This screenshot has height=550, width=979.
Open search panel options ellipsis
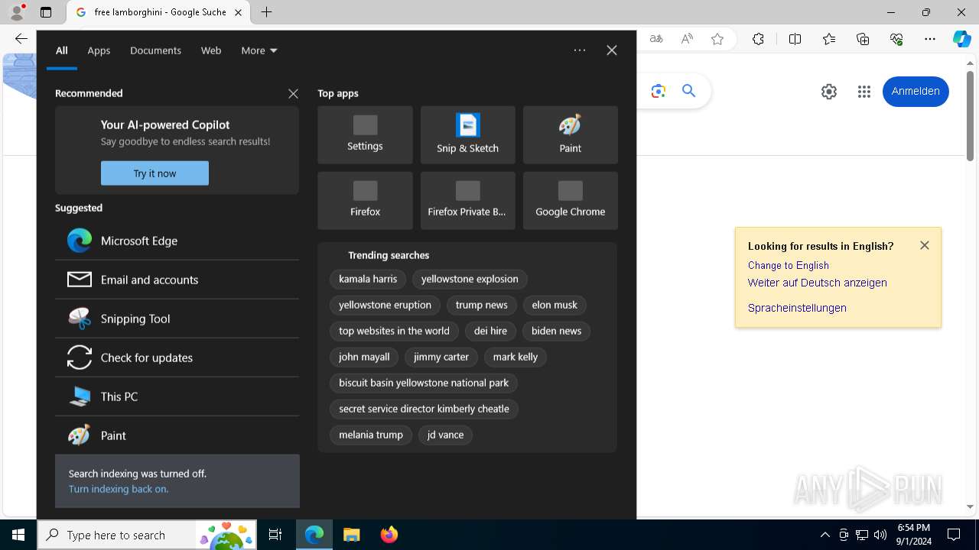point(580,50)
